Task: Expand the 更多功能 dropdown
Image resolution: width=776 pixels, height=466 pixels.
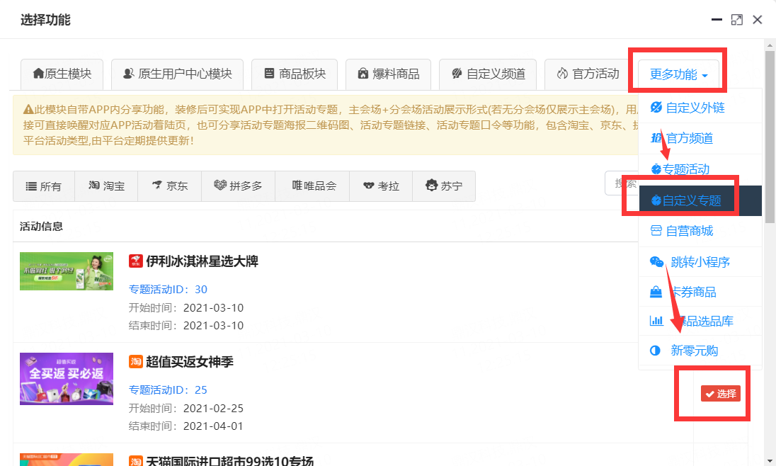Action: [678, 75]
